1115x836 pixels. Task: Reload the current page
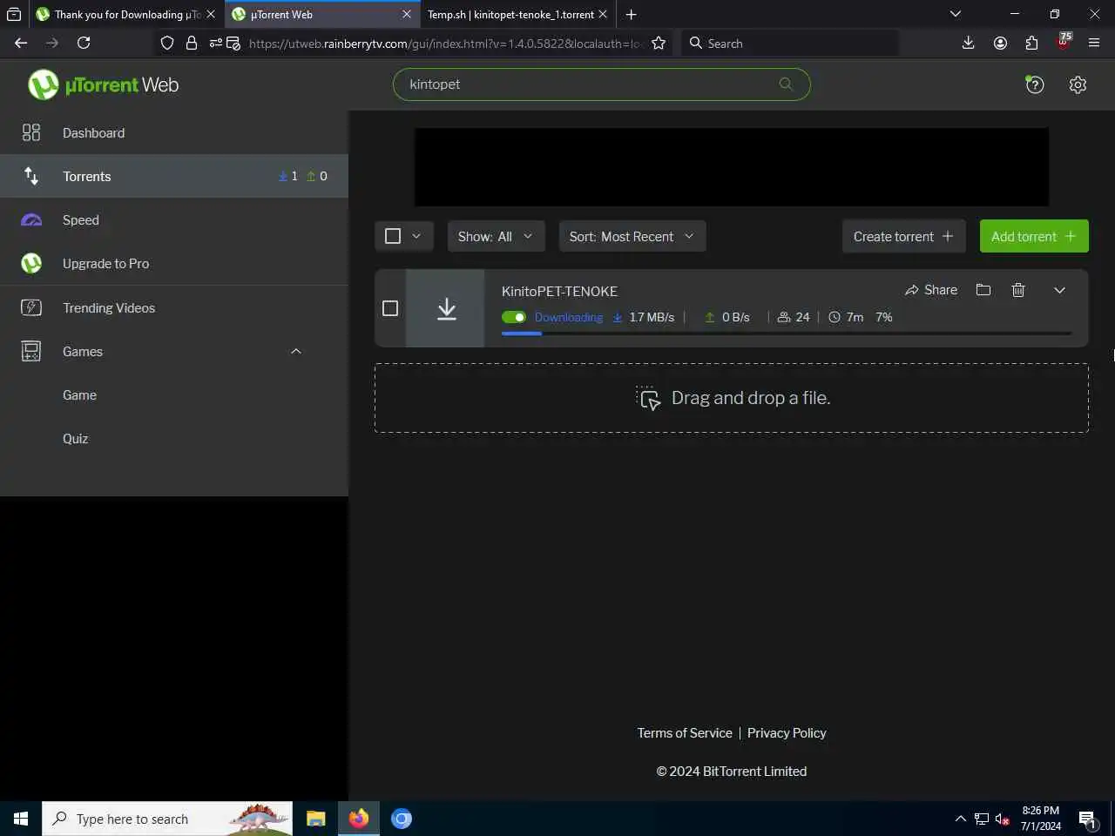84,43
